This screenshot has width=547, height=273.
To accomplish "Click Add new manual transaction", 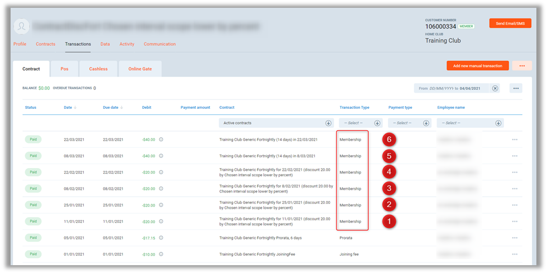I will pos(477,66).
